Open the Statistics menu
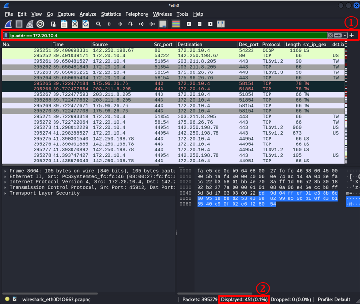Image resolution: width=360 pixels, height=304 pixels. (x=111, y=14)
